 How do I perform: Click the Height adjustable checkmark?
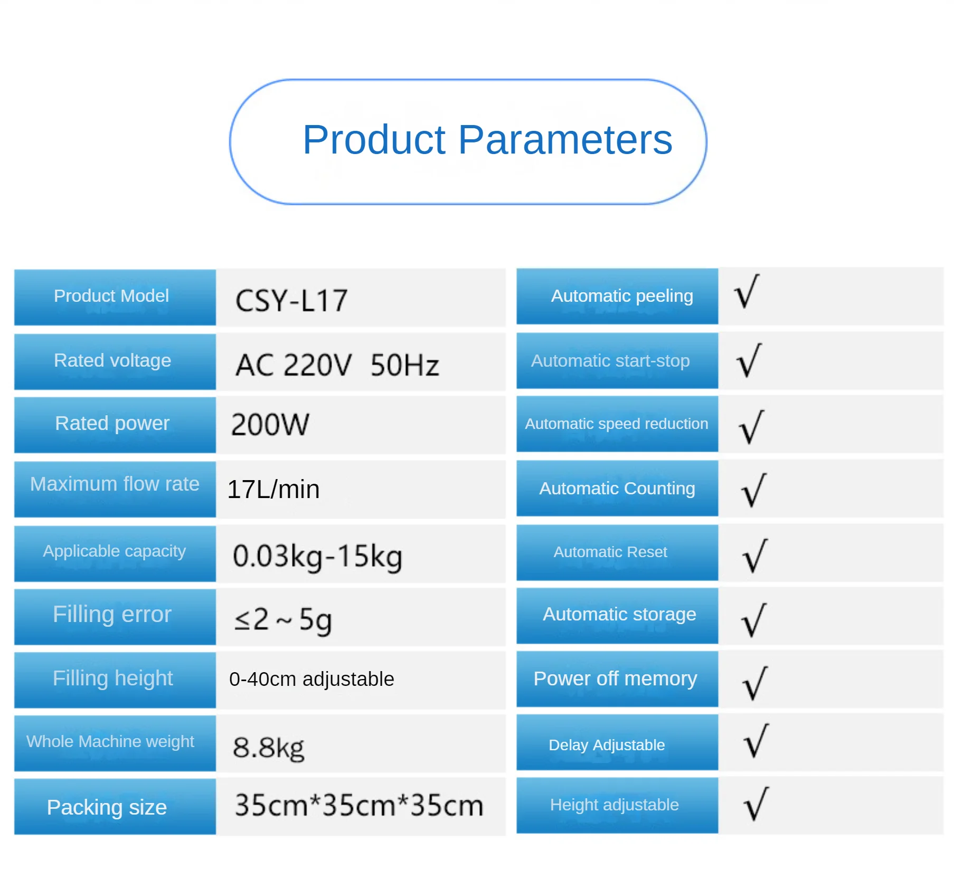[756, 804]
